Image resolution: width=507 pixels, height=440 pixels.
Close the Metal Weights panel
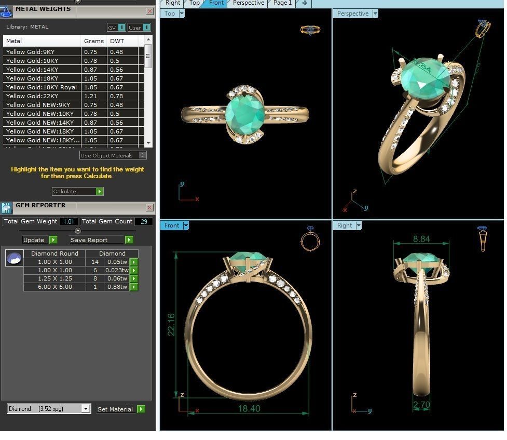coord(149,11)
